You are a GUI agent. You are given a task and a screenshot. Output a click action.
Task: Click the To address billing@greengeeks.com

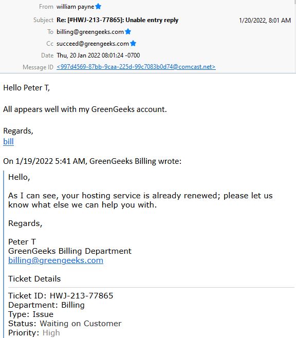point(90,32)
